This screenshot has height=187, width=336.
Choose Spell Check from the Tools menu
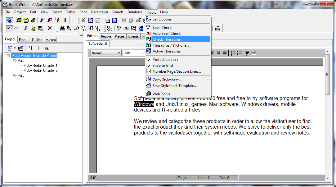click(x=178, y=28)
